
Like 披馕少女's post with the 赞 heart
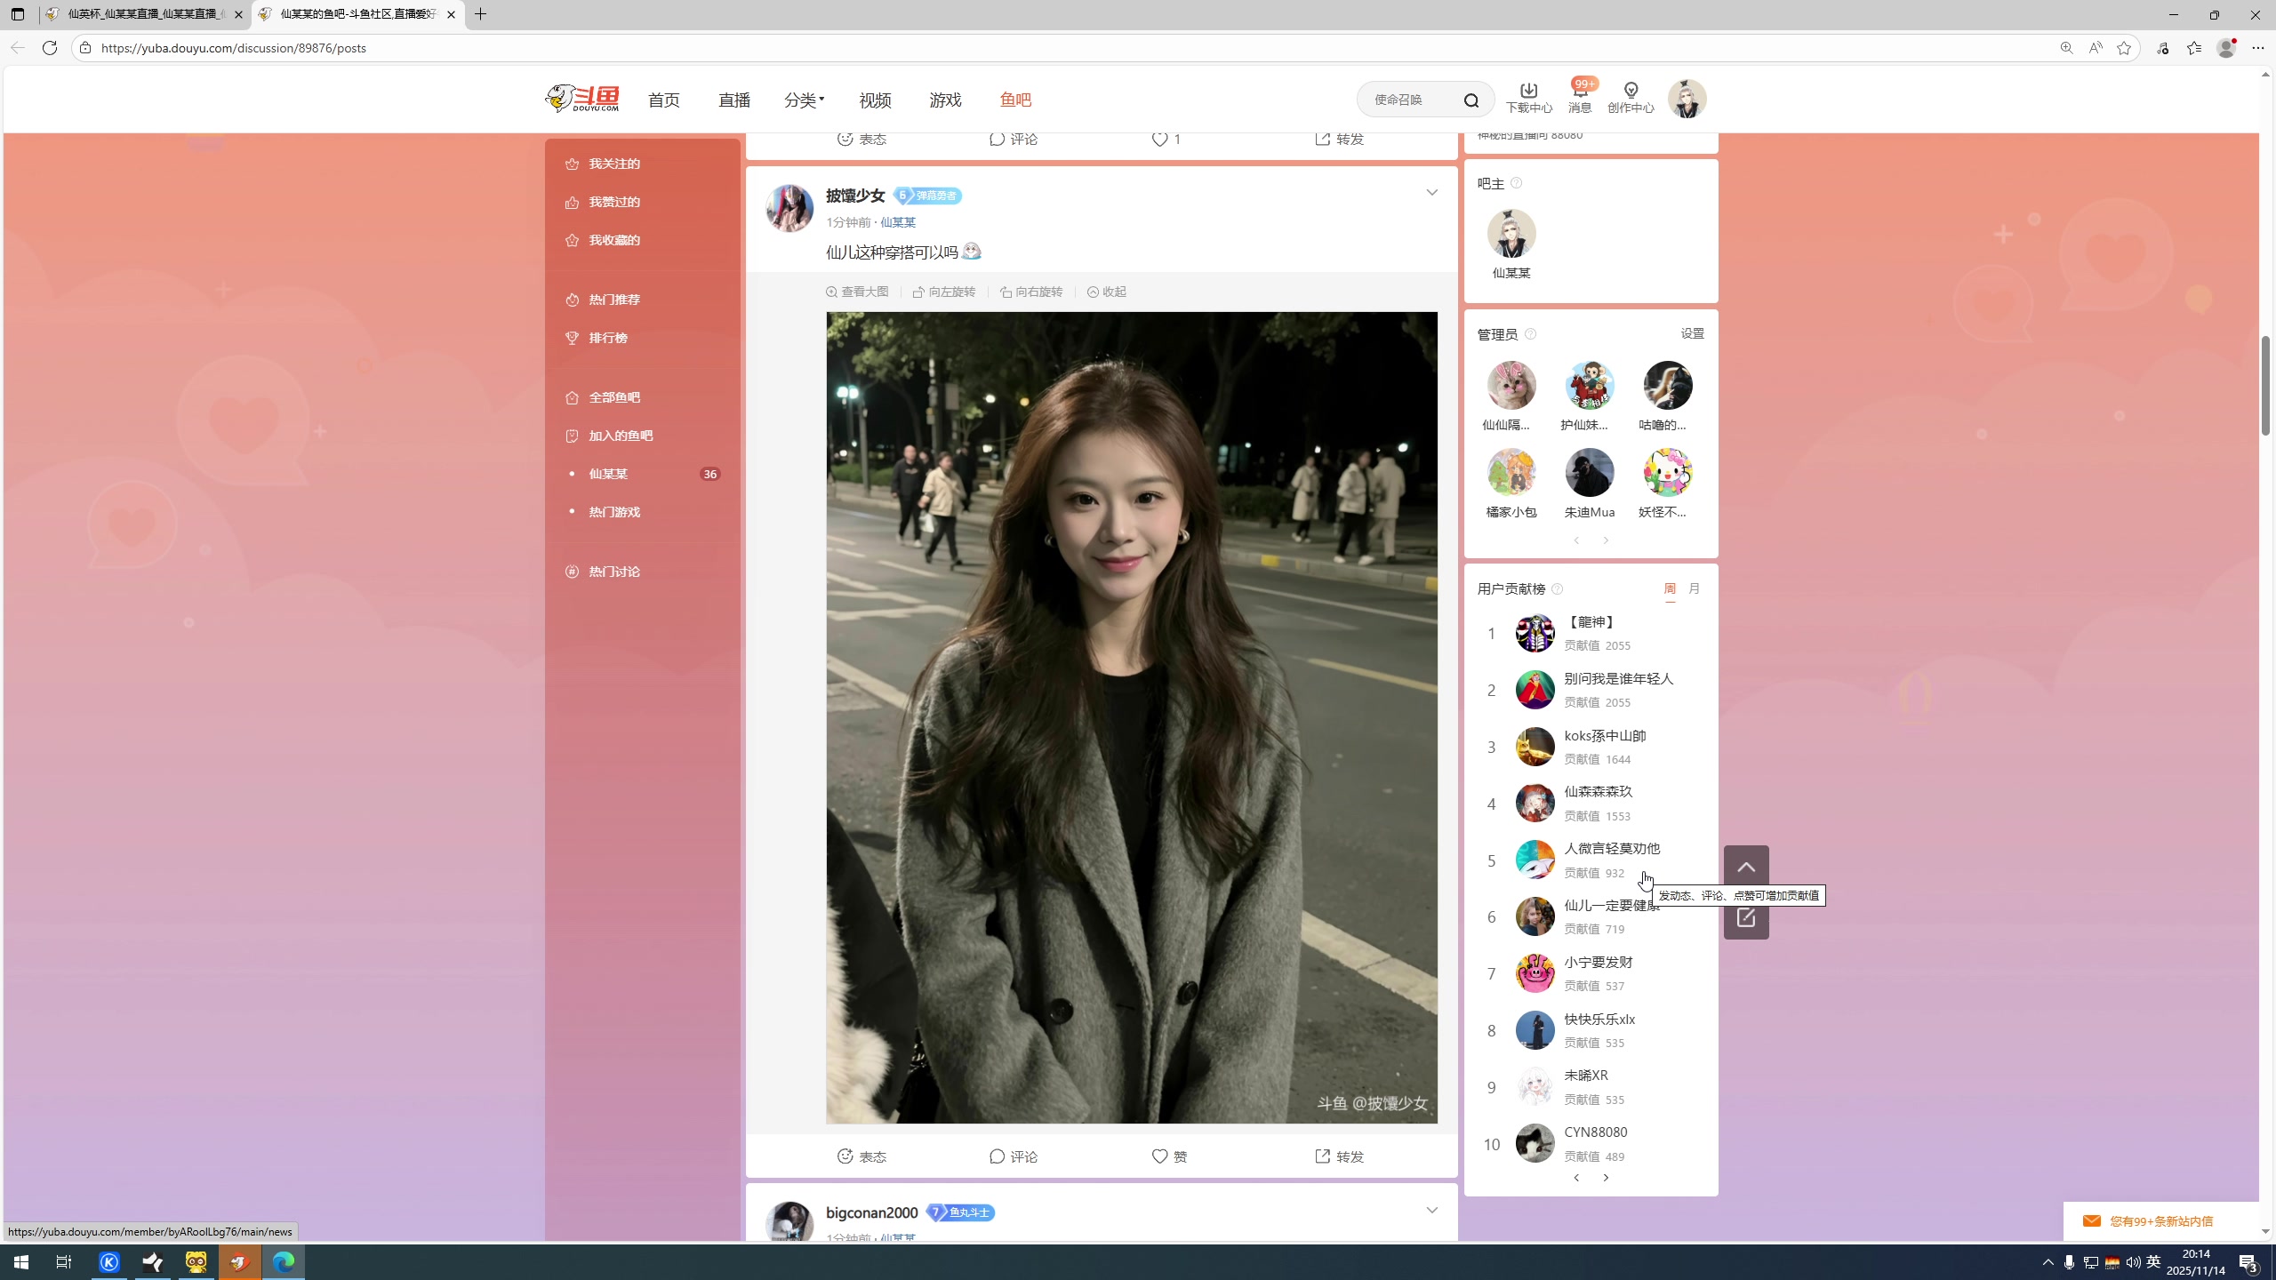(1167, 1156)
